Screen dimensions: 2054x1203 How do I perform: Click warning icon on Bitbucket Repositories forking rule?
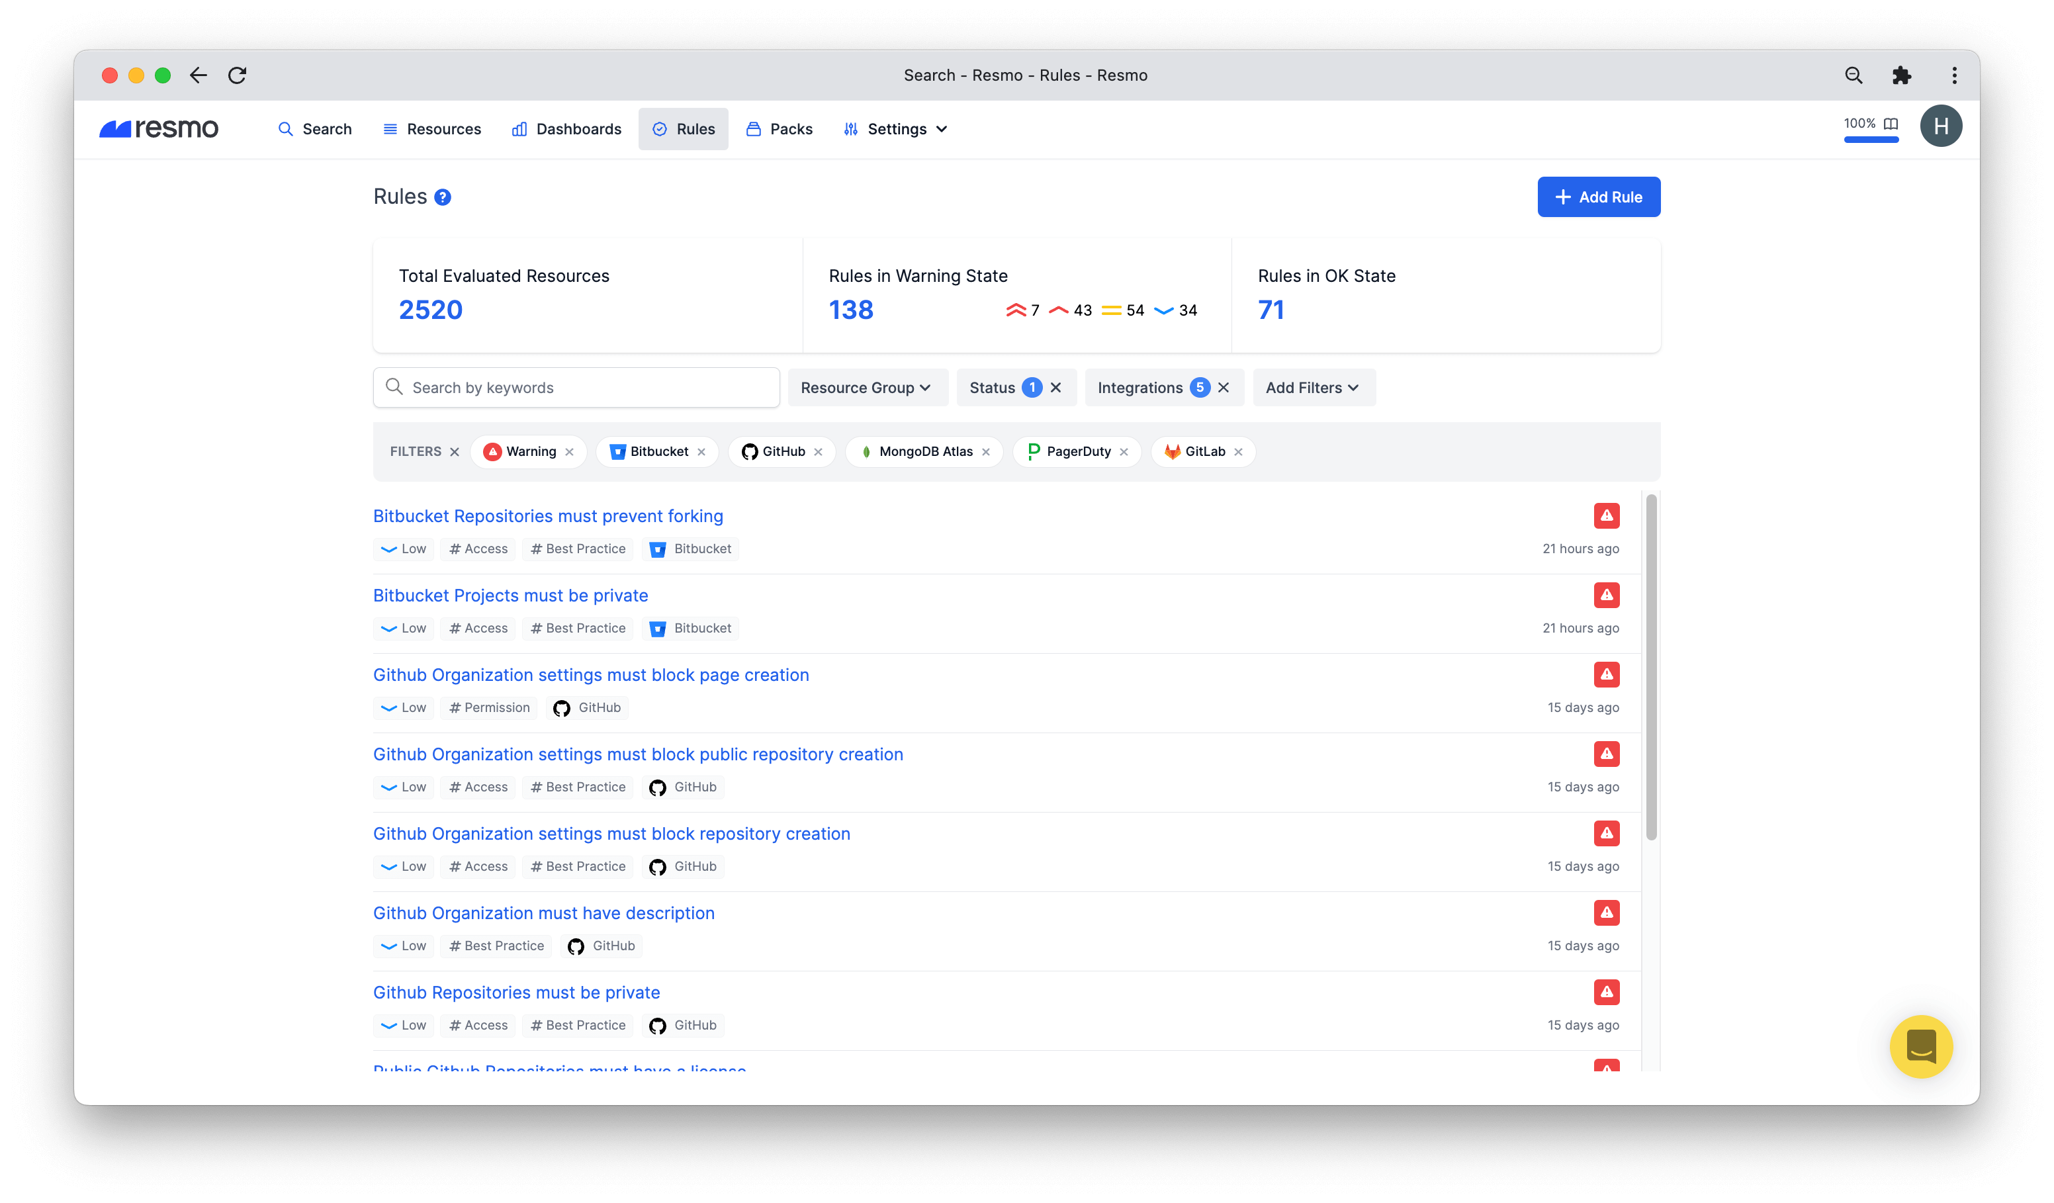1607,516
